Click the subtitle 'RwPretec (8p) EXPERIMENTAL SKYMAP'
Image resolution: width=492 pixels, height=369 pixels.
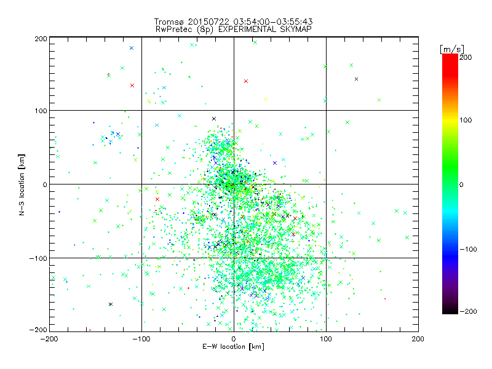[234, 29]
